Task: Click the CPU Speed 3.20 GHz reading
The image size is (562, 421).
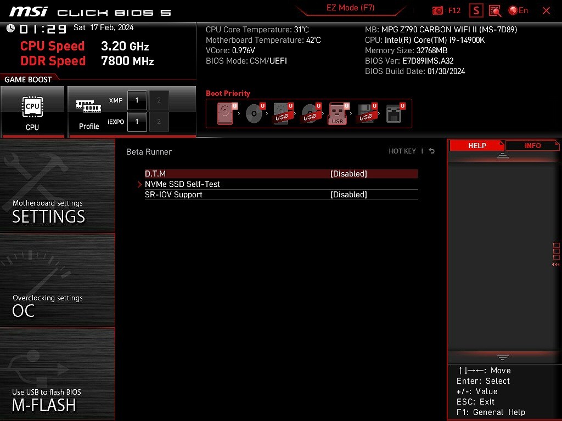Action: [85, 46]
